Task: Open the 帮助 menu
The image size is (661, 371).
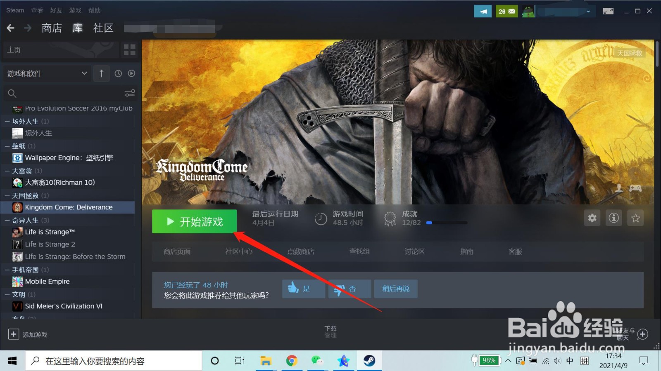Action: point(94,10)
